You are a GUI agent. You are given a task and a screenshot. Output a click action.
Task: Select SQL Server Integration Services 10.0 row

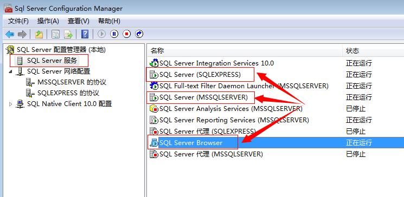(x=216, y=63)
